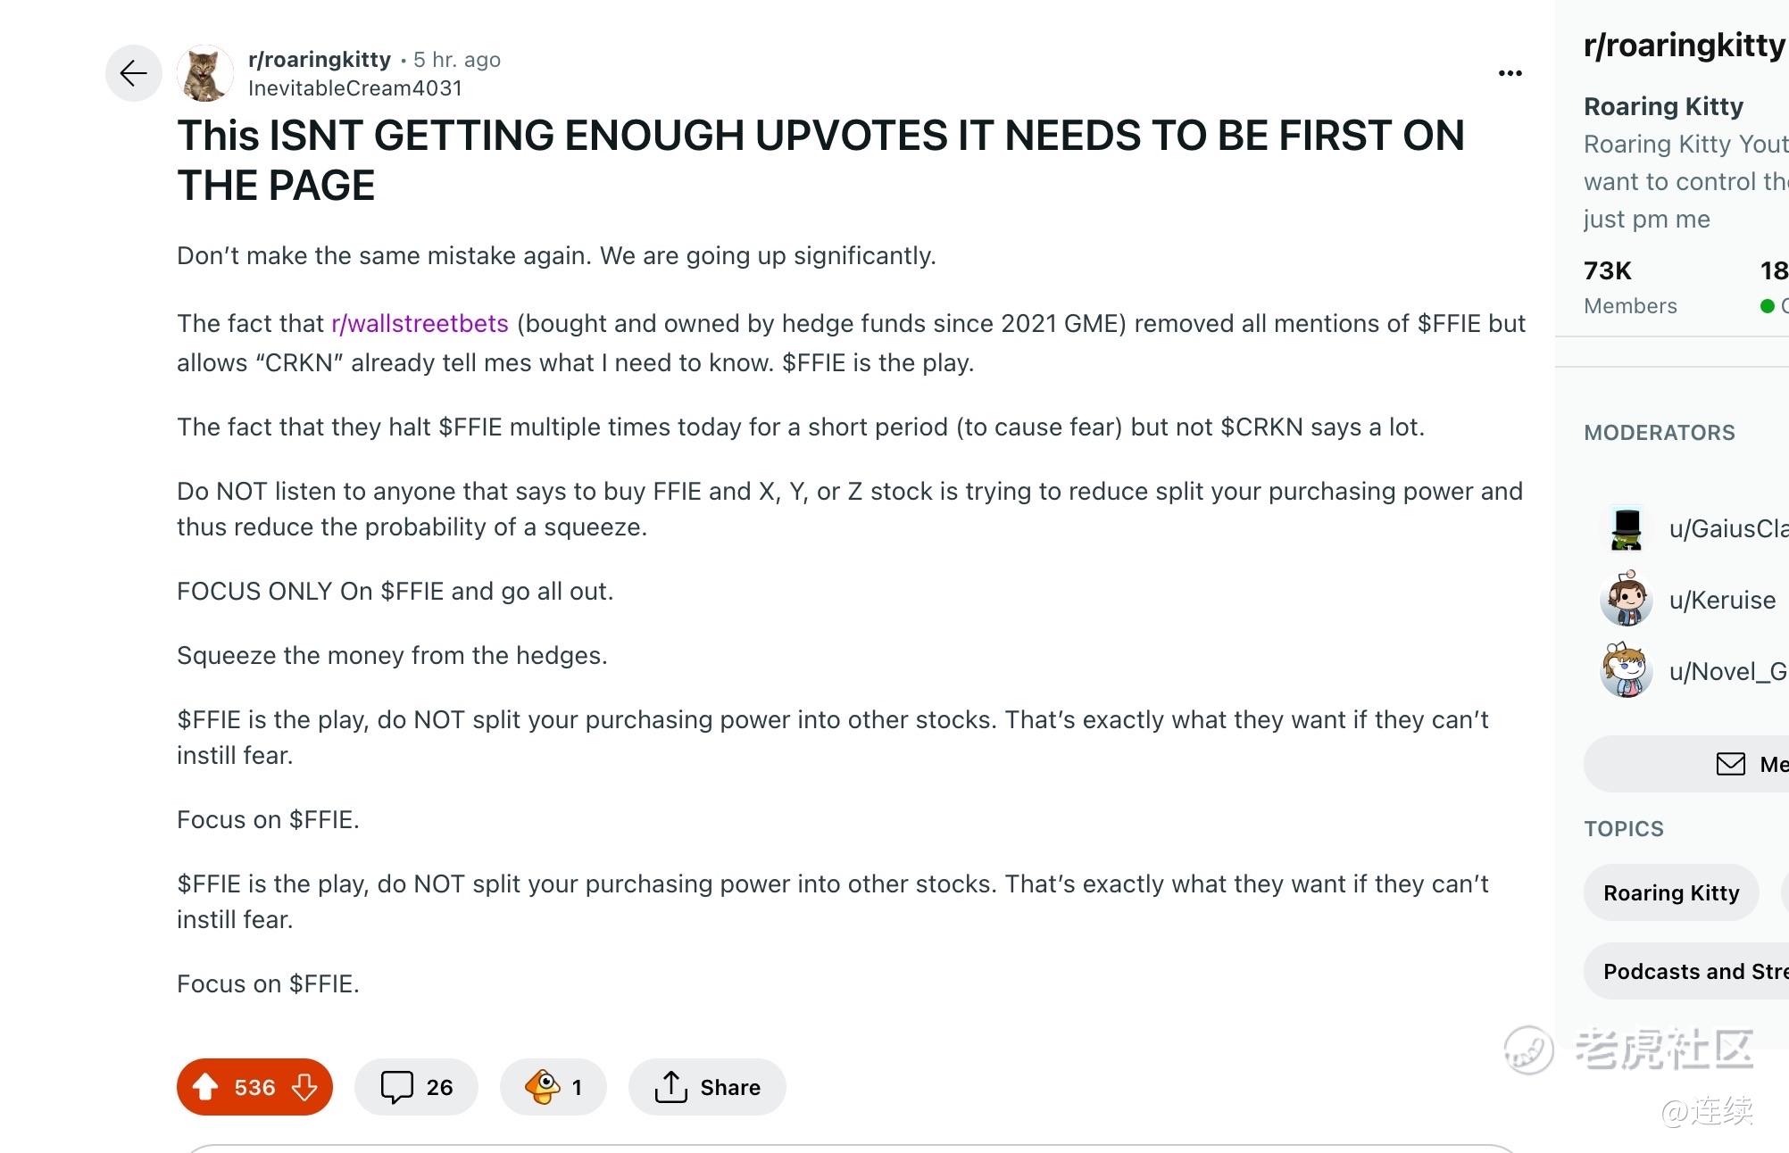The height and width of the screenshot is (1153, 1789).
Task: View moderator u/GaiusCla profile
Action: pyautogui.click(x=1728, y=528)
